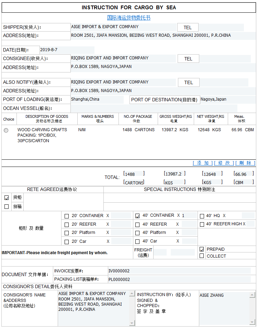Check the COLLECT freight checkbox
258x328 pixels.
[x=202, y=256]
